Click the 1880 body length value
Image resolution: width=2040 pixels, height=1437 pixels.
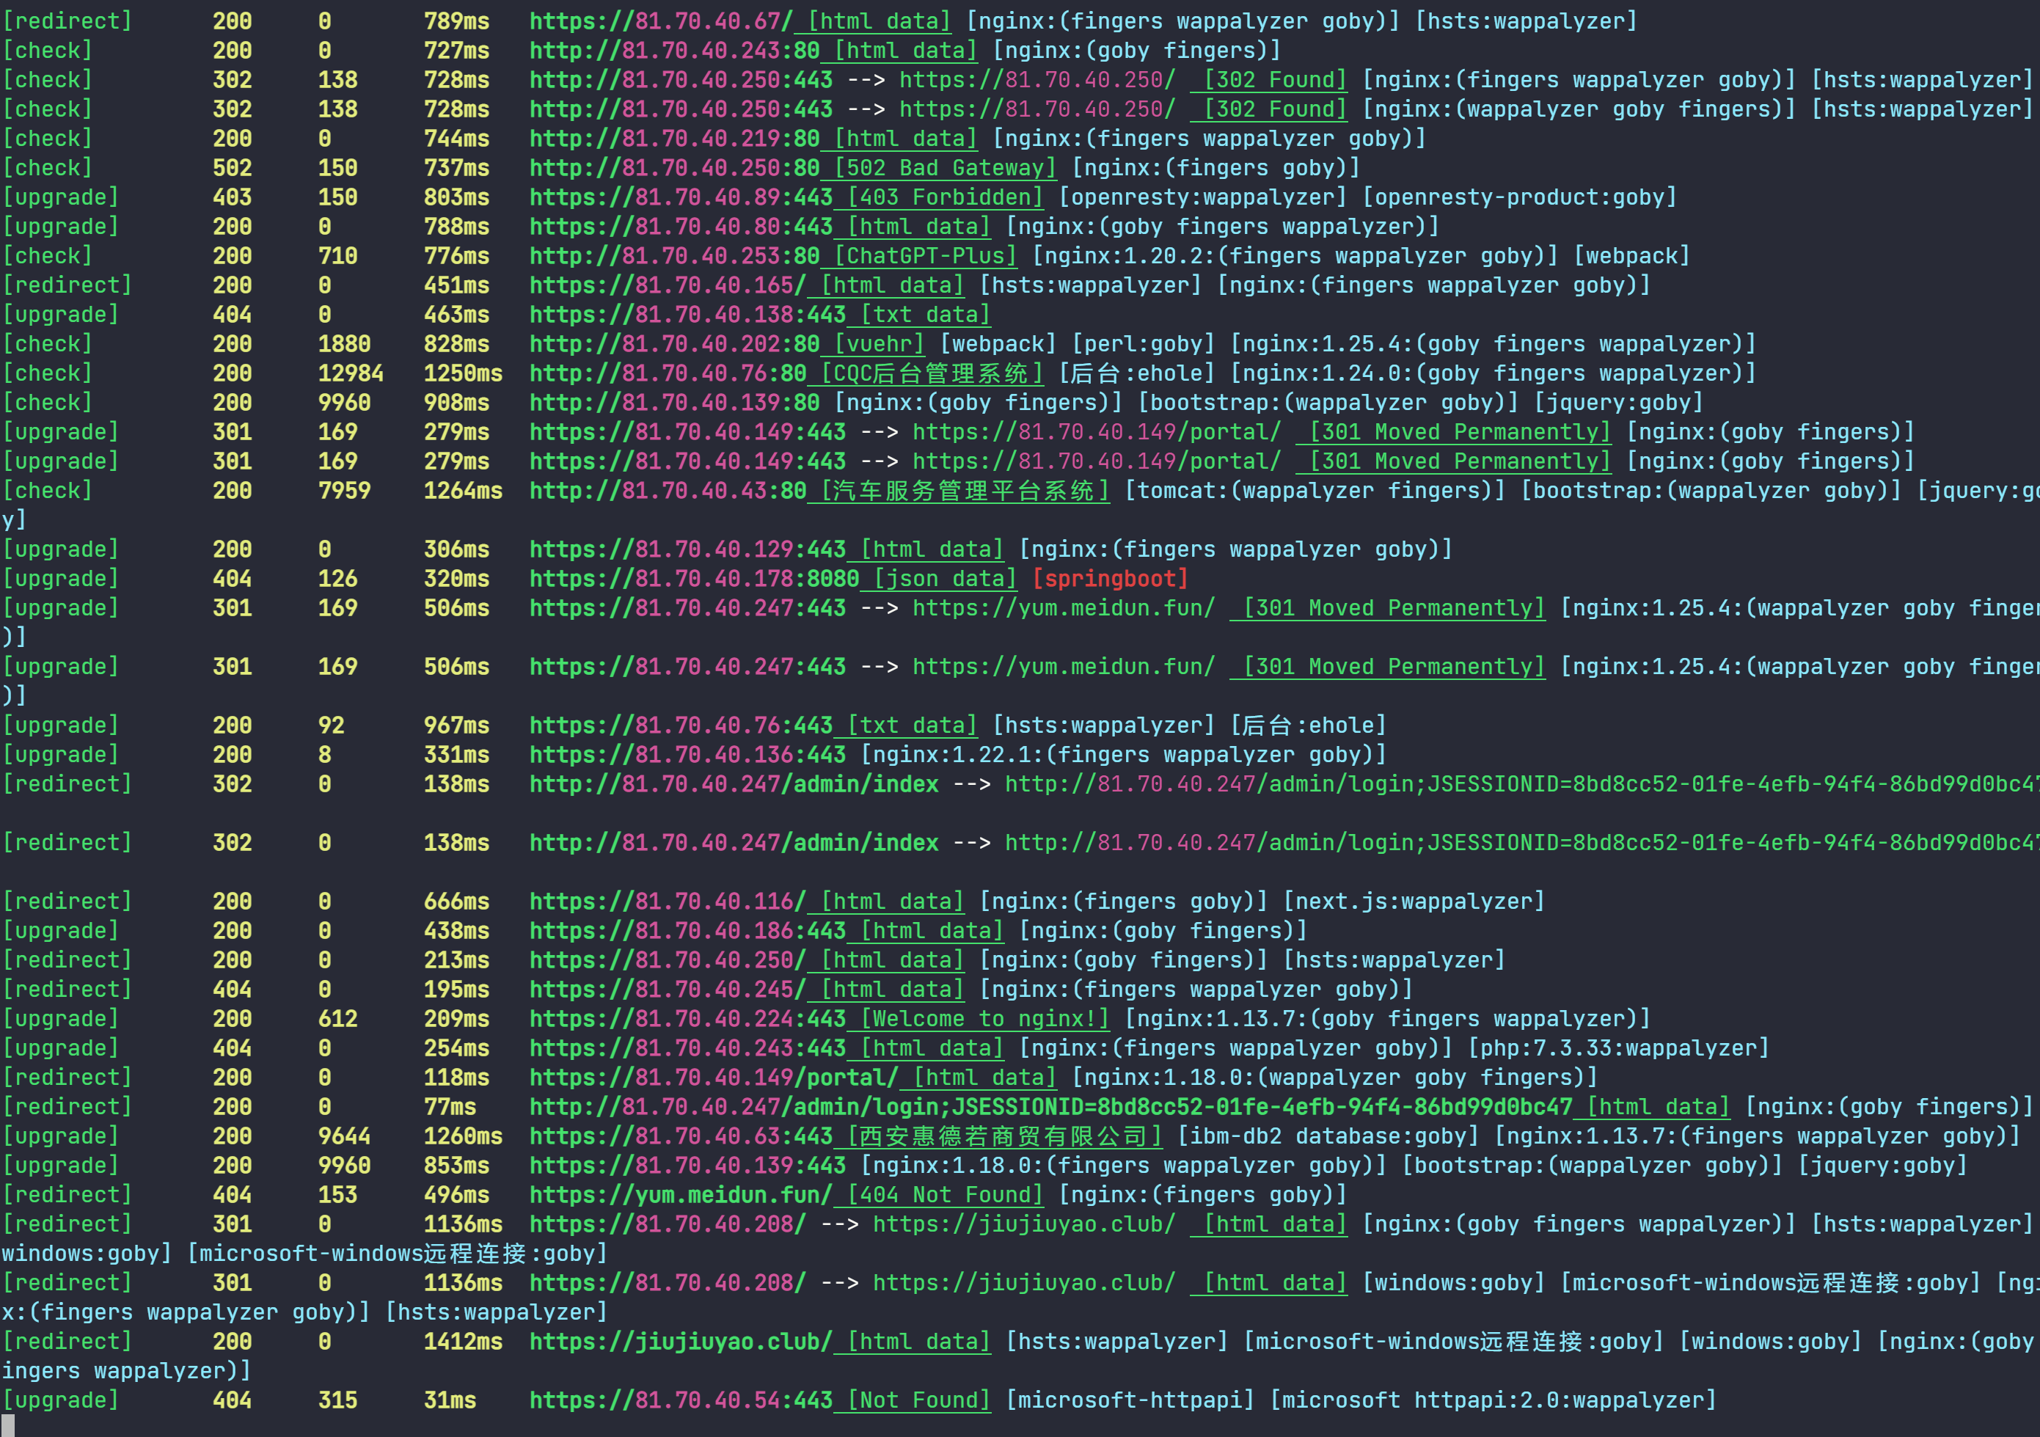click(x=344, y=343)
